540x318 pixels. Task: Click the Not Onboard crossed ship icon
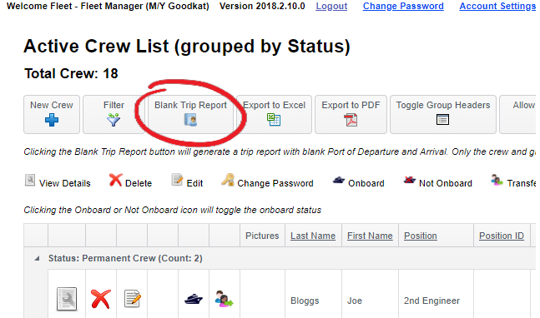click(x=410, y=180)
